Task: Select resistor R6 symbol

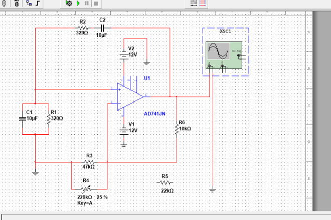Action: point(177,129)
